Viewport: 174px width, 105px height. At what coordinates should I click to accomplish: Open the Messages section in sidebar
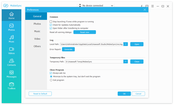[x=12, y=74]
